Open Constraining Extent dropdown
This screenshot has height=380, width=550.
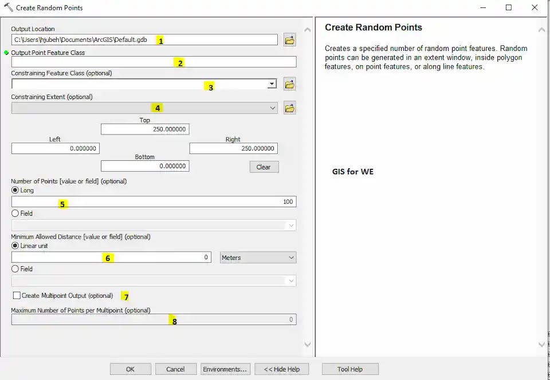(273, 108)
